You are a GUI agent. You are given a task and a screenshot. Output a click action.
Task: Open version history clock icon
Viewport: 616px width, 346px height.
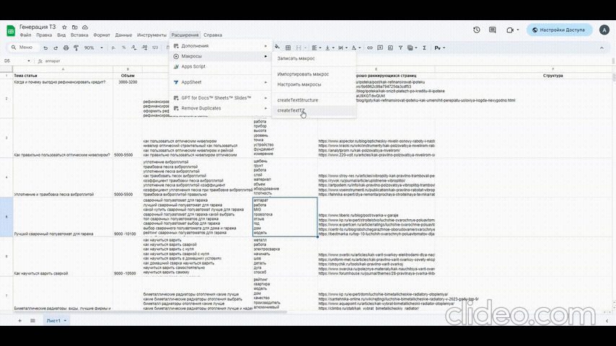click(x=477, y=30)
